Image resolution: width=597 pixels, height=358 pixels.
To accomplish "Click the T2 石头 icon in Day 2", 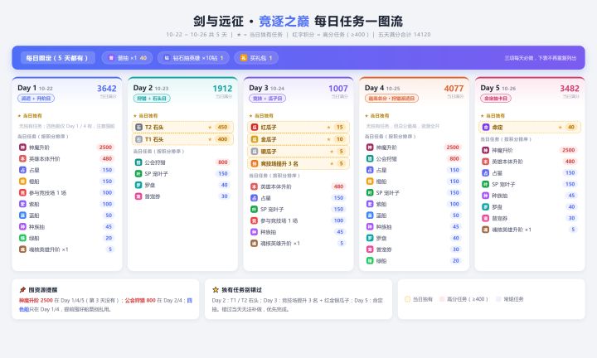I will coord(139,128).
